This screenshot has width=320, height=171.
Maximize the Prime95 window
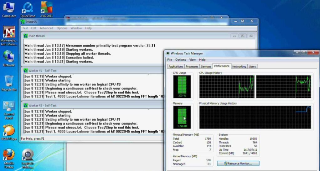(242, 21)
